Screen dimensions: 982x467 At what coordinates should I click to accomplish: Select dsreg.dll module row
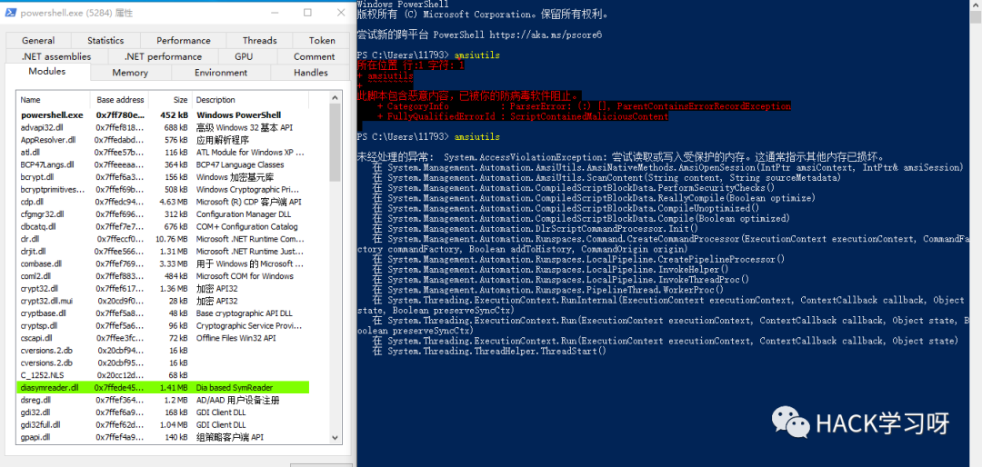pyautogui.click(x=163, y=400)
